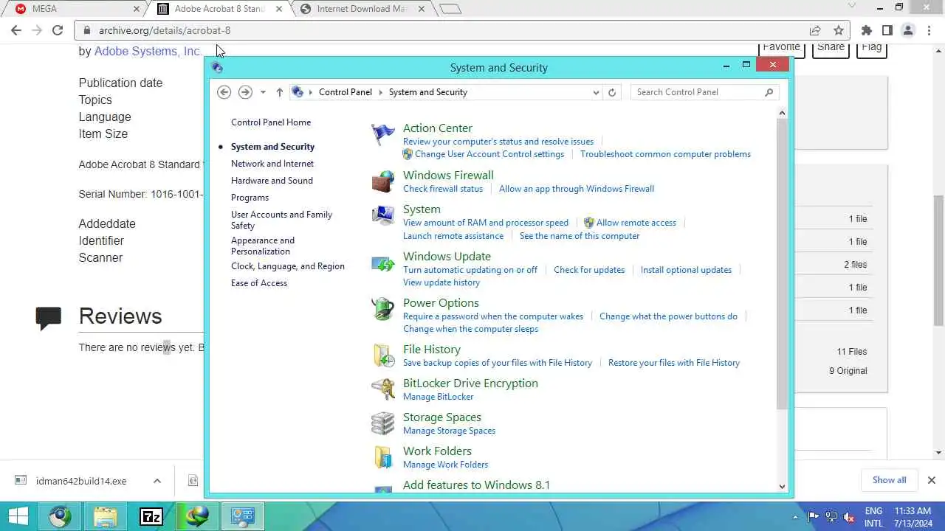
Task: Open Ease of Access category
Action: click(259, 283)
